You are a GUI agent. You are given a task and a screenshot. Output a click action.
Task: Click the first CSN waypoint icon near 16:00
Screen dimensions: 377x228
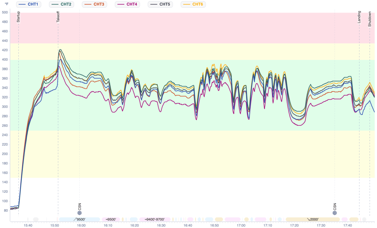point(80,213)
